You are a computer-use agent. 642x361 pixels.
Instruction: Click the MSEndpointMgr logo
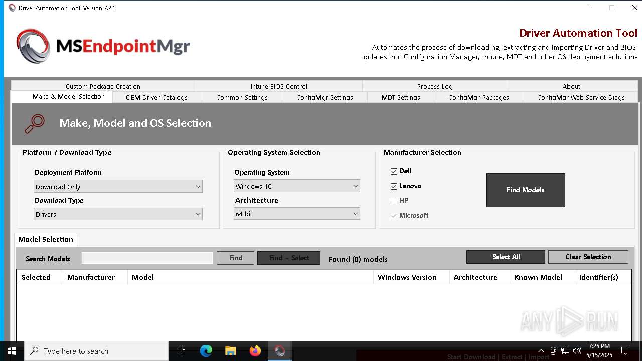103,46
